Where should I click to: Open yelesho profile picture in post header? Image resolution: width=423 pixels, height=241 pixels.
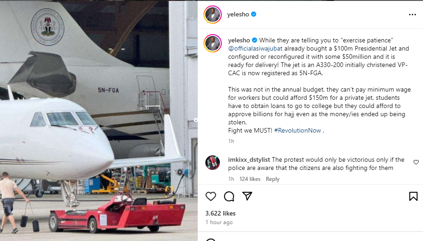tap(213, 15)
